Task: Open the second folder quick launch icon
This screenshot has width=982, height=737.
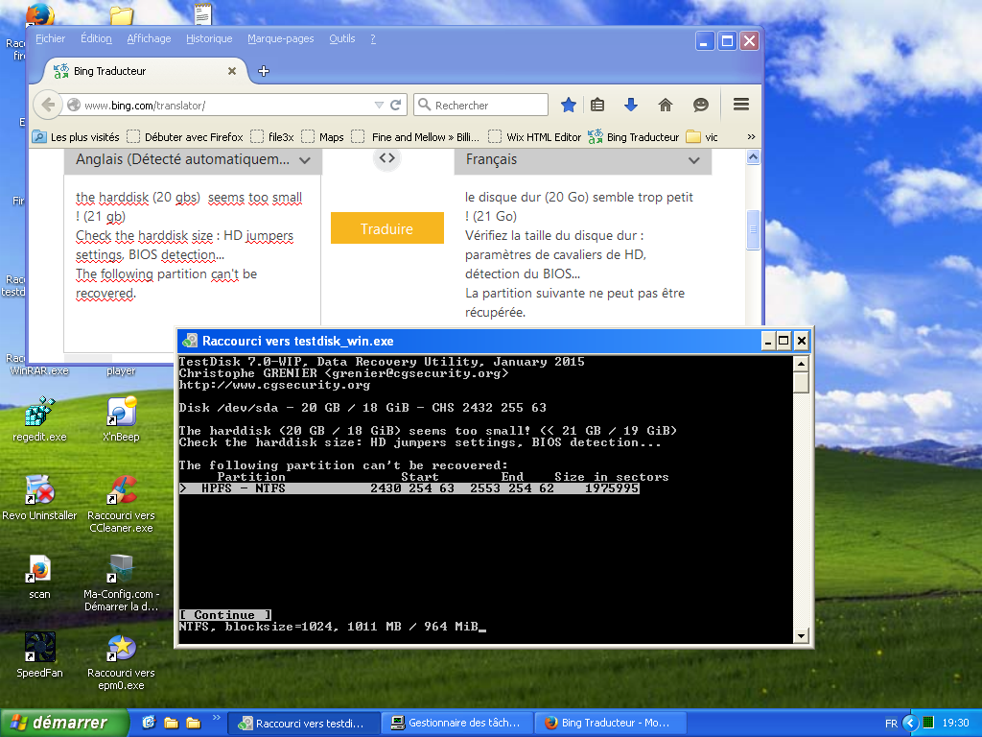Action: pyautogui.click(x=194, y=723)
